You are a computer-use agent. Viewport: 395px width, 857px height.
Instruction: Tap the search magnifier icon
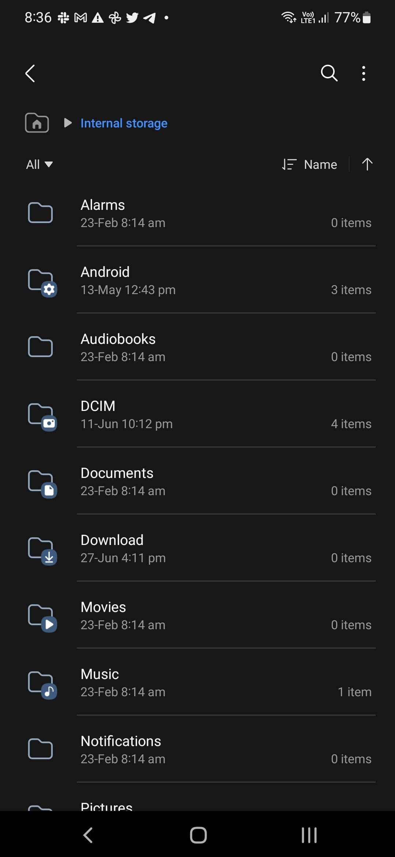[x=329, y=73]
